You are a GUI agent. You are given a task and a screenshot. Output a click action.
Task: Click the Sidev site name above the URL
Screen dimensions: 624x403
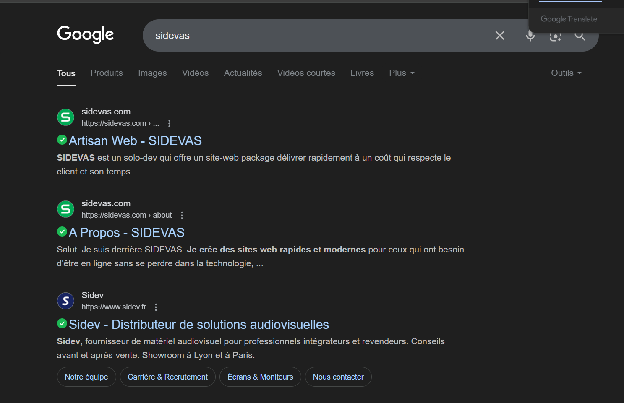point(92,295)
